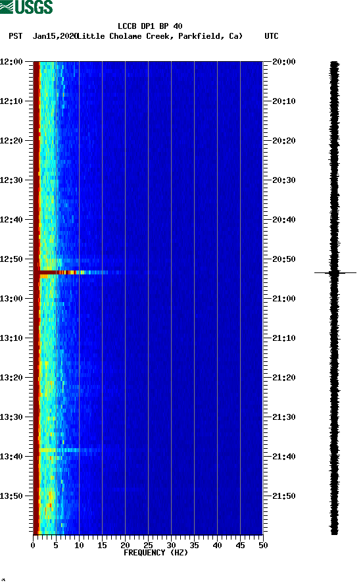
Task: Click the 13:00 PST time label
Action: (11, 299)
